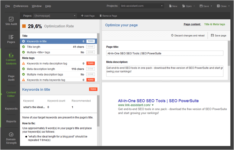This screenshot has width=234, height=150.
Task: Click the Page title input field
Action: click(x=165, y=53)
